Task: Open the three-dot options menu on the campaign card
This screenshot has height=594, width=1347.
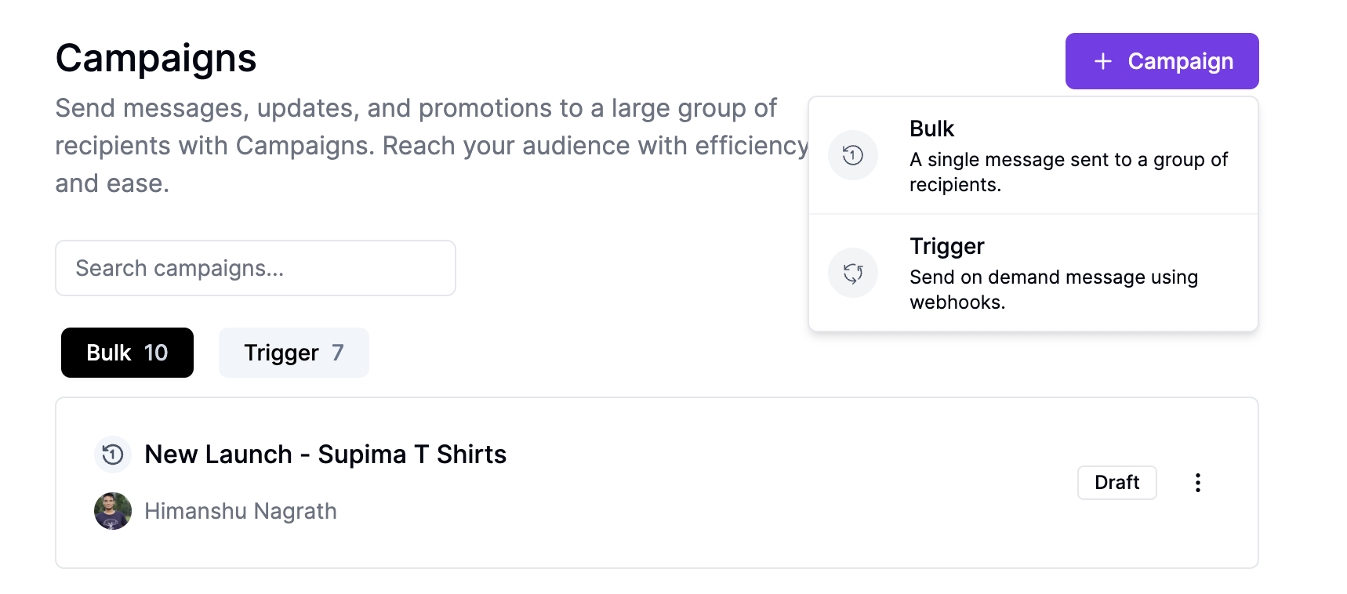Action: coord(1197,483)
